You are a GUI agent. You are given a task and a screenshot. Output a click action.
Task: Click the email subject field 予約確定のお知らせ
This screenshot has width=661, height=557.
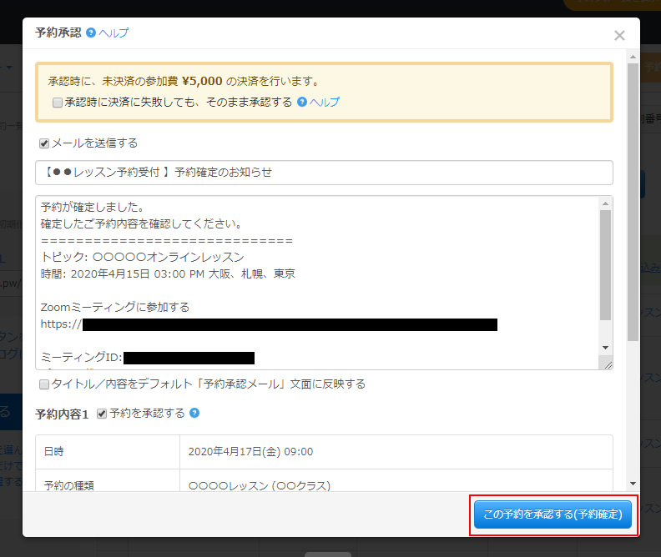tap(324, 173)
